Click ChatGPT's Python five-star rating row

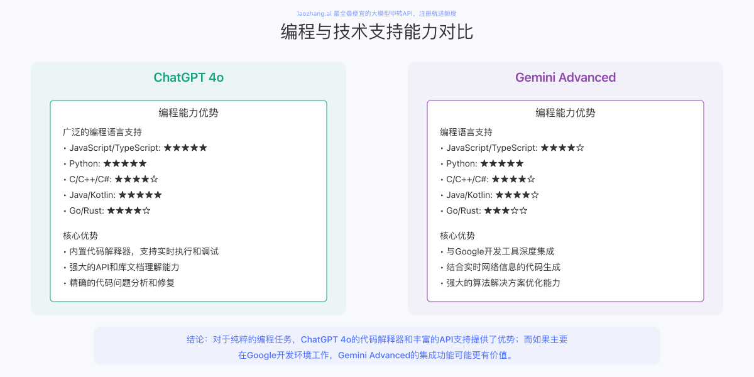pyautogui.click(x=105, y=163)
